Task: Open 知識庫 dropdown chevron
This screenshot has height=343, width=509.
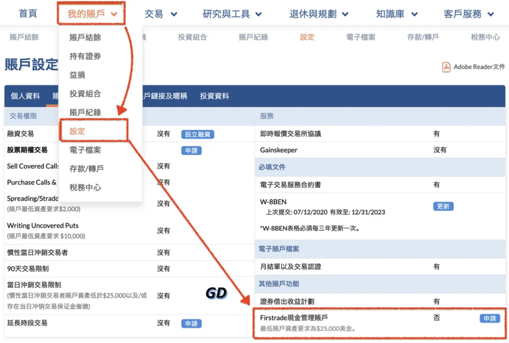Action: point(414,14)
